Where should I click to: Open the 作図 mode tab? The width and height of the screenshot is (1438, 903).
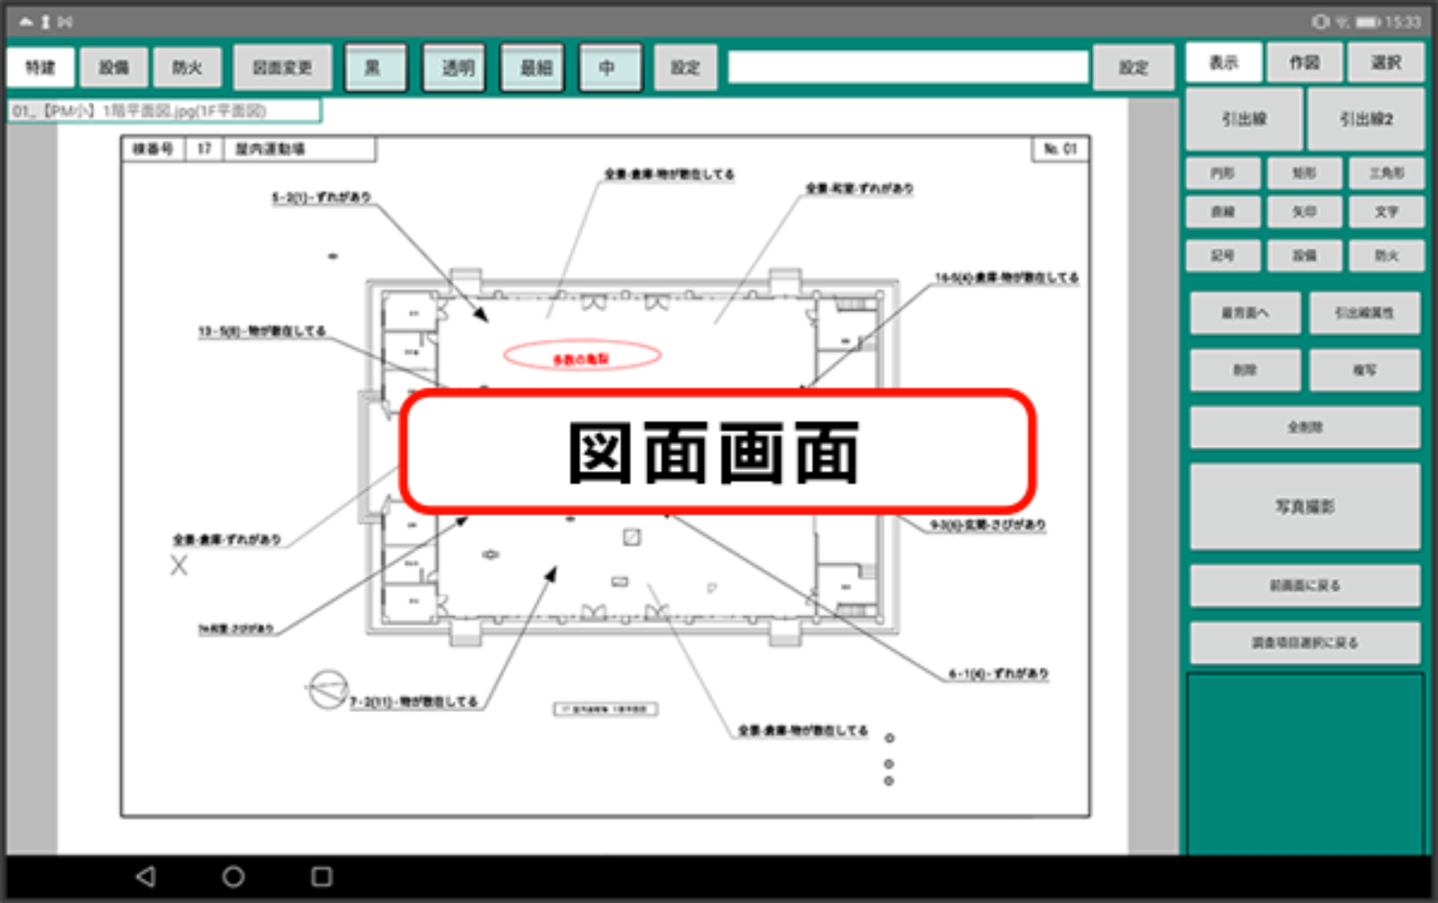coord(1305,63)
